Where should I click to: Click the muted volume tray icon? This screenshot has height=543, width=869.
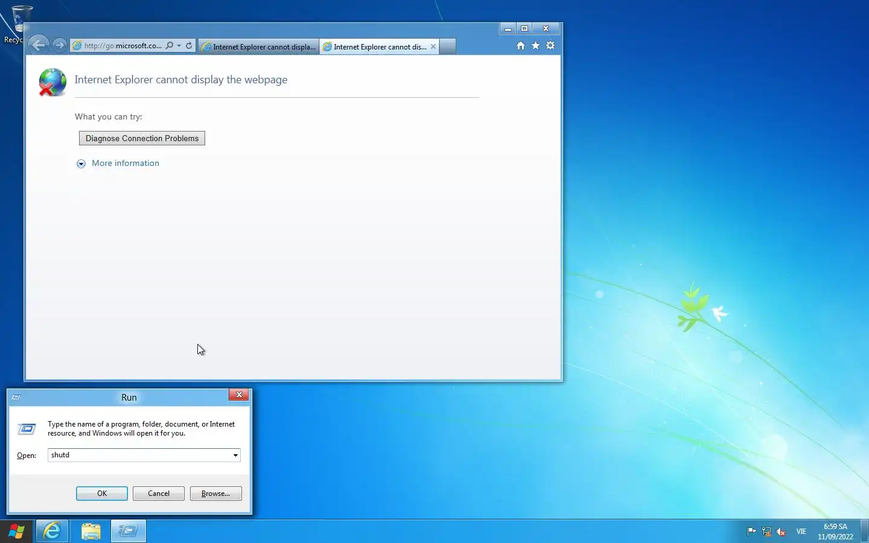click(781, 532)
